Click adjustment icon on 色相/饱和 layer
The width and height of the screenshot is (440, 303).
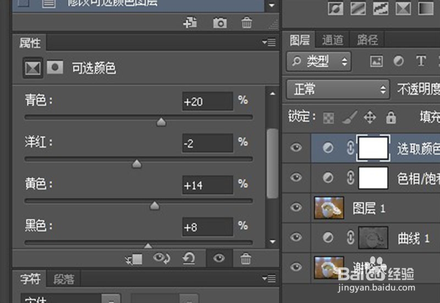[328, 177]
